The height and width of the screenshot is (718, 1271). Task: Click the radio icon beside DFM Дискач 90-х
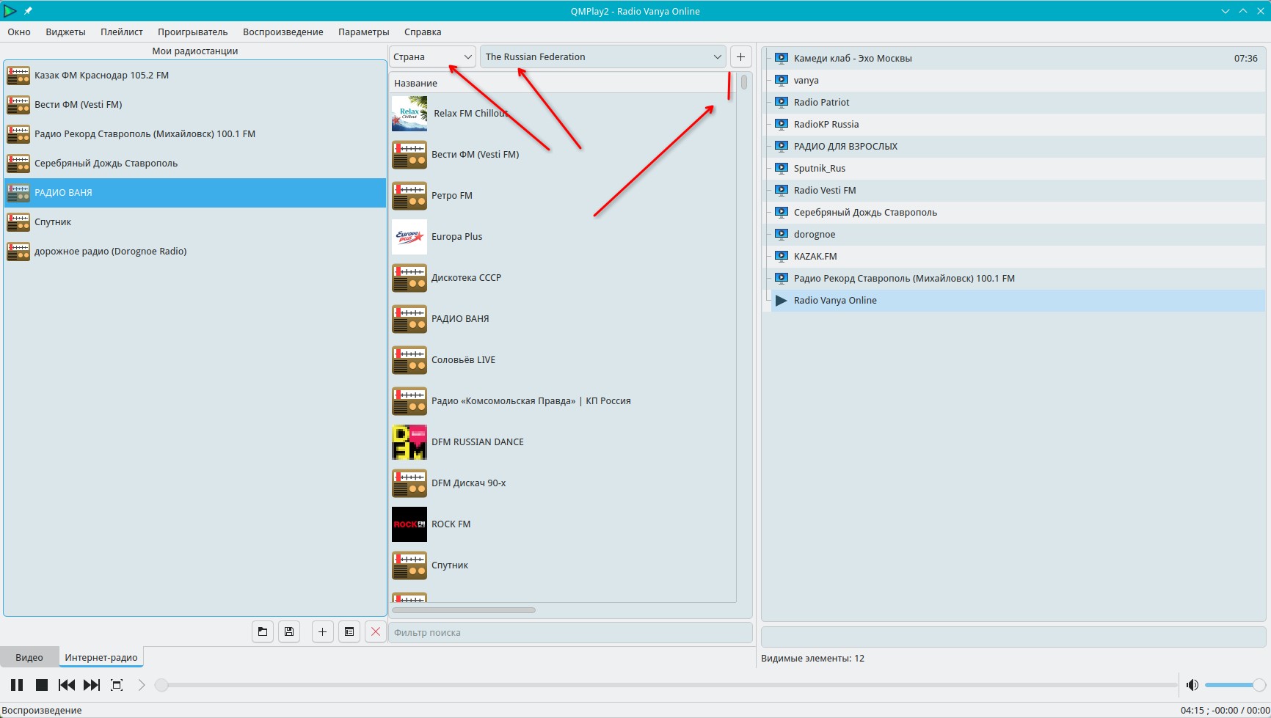pyautogui.click(x=409, y=483)
